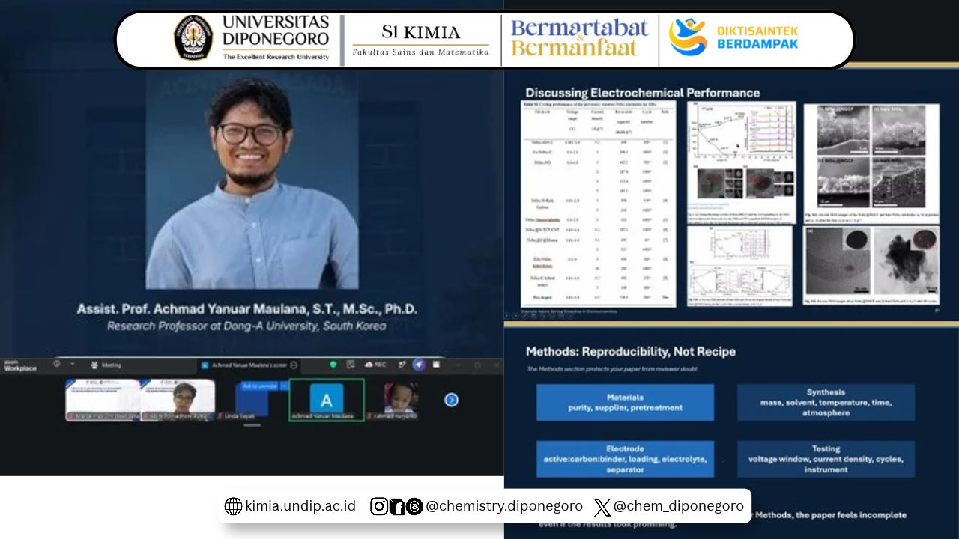This screenshot has height=539, width=959.
Task: Click the Ask to unmute button
Action: (x=259, y=386)
